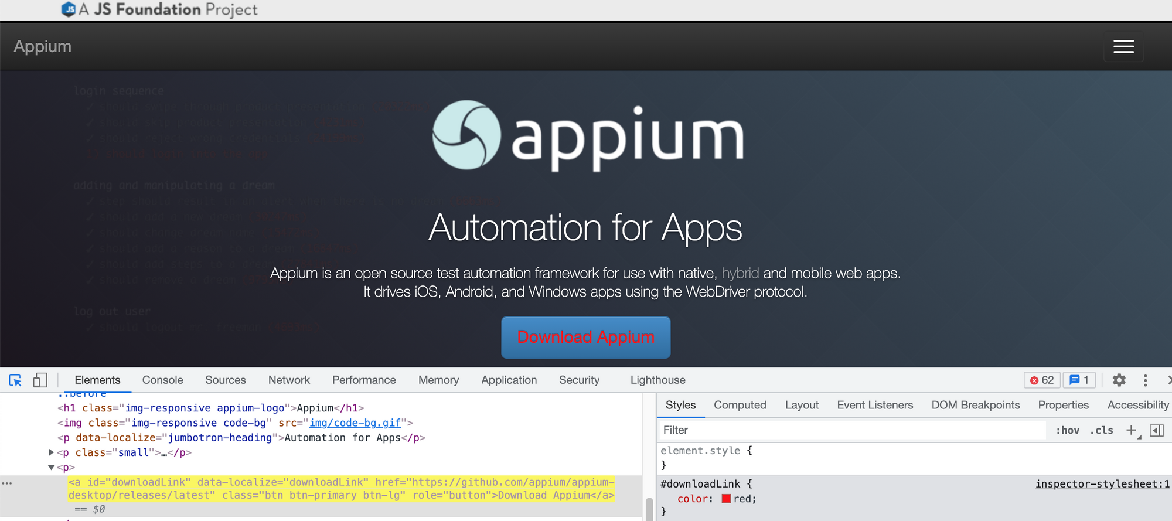Click the ellipsis beside selected DOM node
Viewport: 1172px width, 521px height.
(x=7, y=483)
